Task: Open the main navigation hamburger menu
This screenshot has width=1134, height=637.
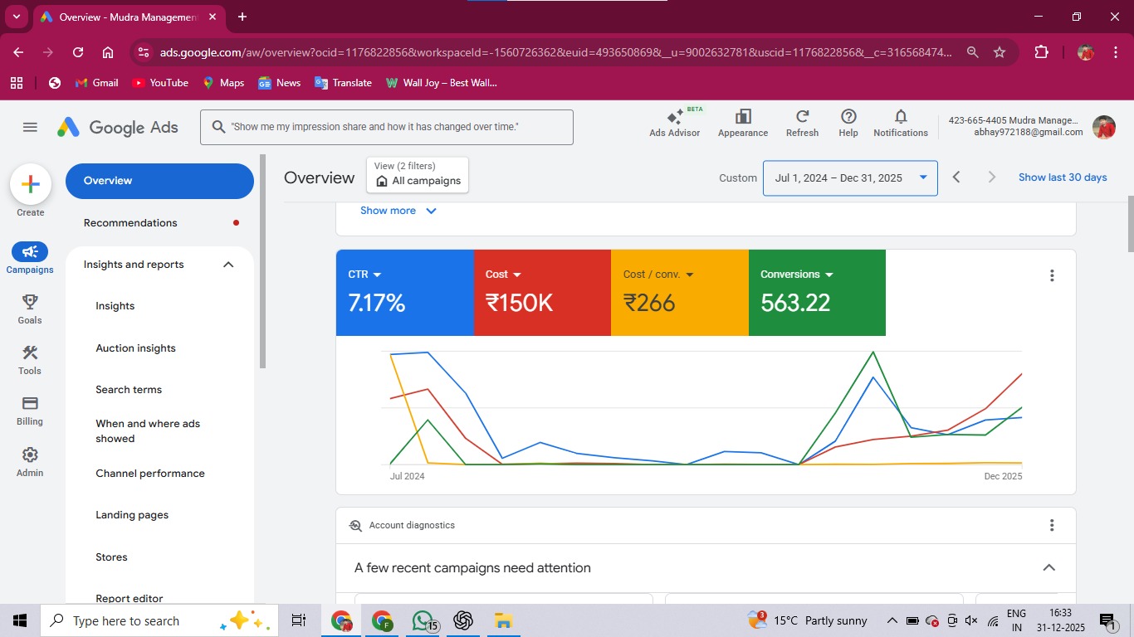Action: pyautogui.click(x=30, y=127)
